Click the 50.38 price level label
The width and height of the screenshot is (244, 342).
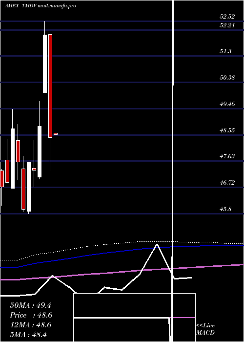pos(227,77)
